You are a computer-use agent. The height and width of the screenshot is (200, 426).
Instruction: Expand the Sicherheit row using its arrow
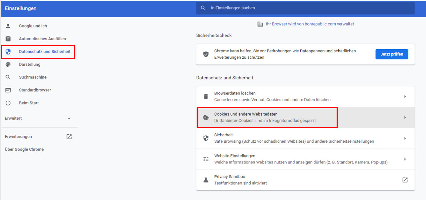click(405, 138)
